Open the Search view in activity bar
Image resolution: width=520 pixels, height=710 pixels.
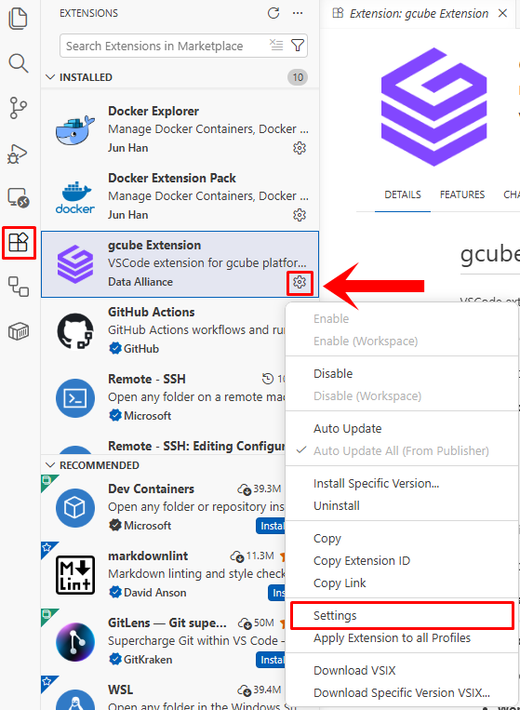point(19,63)
